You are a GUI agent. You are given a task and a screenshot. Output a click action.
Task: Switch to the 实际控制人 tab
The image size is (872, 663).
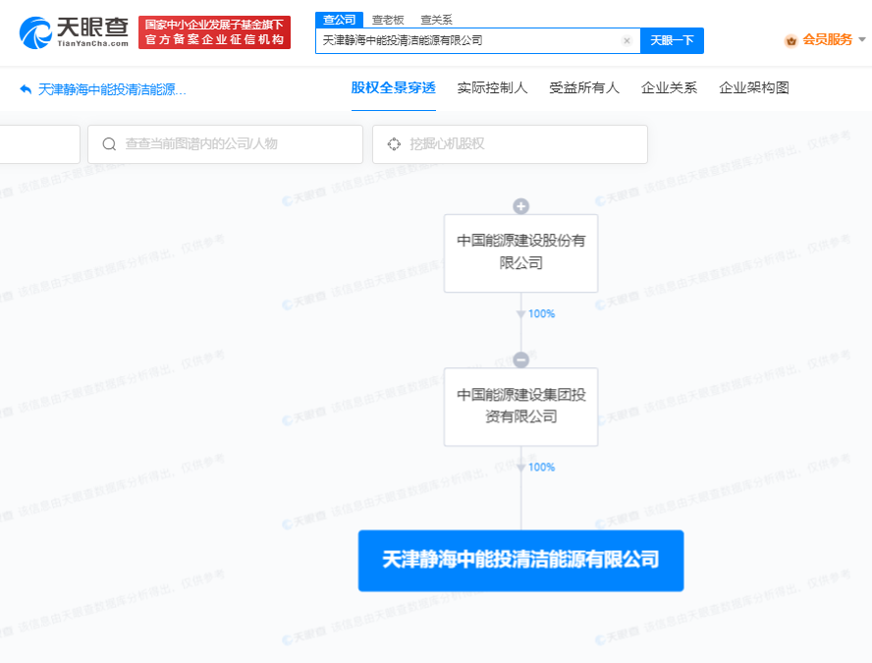pyautogui.click(x=492, y=87)
